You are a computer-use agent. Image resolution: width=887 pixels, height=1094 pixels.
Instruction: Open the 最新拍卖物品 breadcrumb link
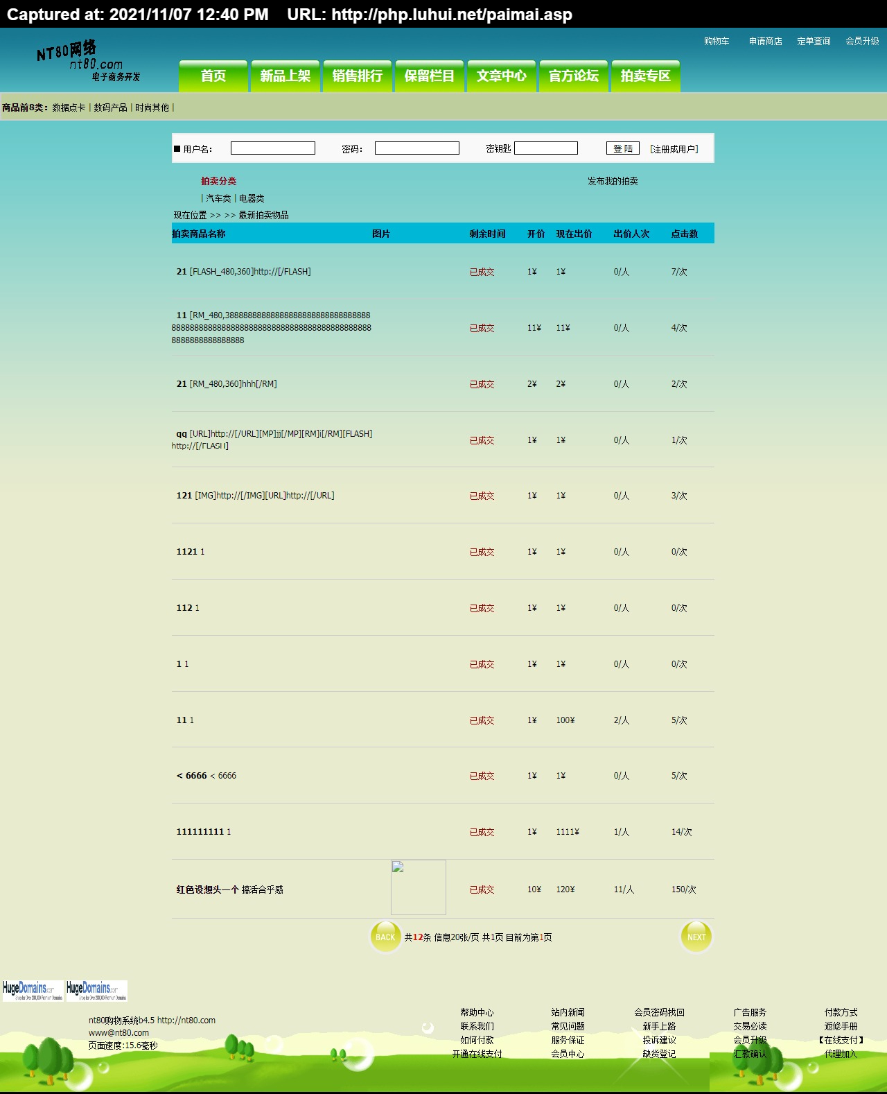point(264,215)
